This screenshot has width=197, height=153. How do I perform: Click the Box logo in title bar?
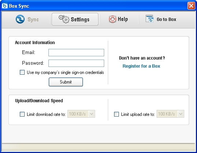click(5, 6)
